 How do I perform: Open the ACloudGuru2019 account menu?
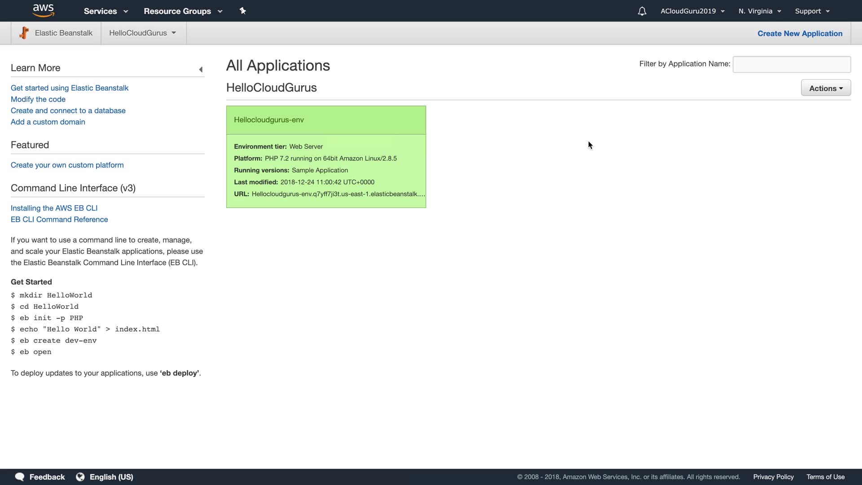pyautogui.click(x=692, y=11)
